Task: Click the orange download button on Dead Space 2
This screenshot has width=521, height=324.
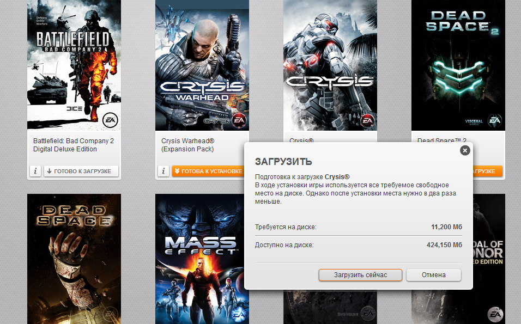Action: 487,171
